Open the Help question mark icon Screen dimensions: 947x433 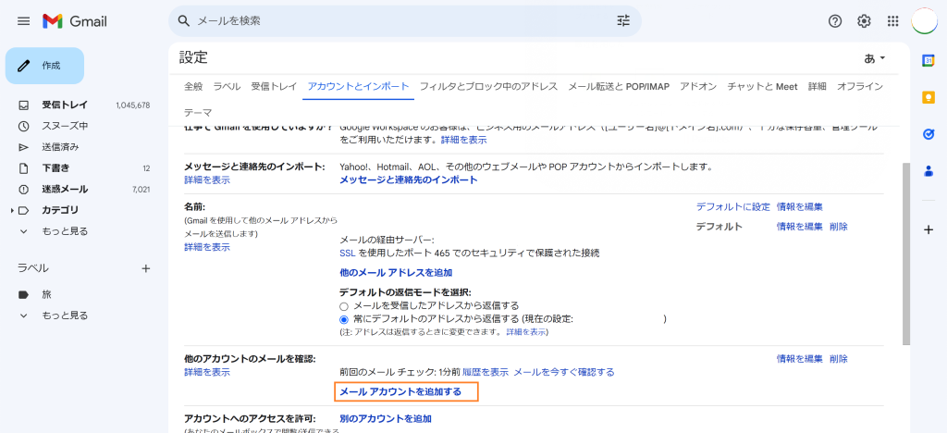coord(835,21)
